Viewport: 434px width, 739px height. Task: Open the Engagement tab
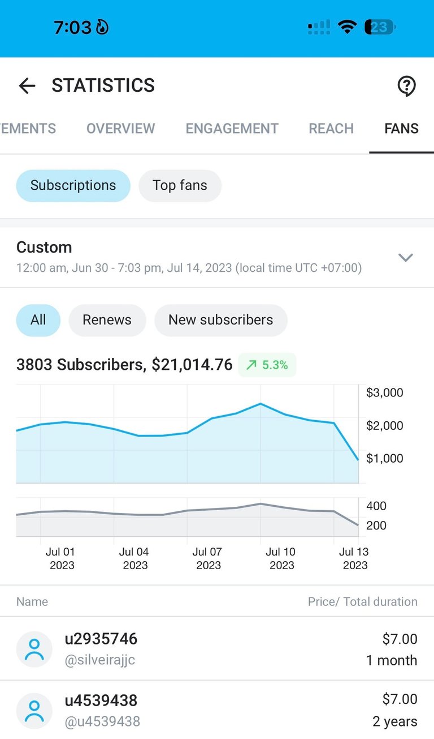click(x=232, y=129)
